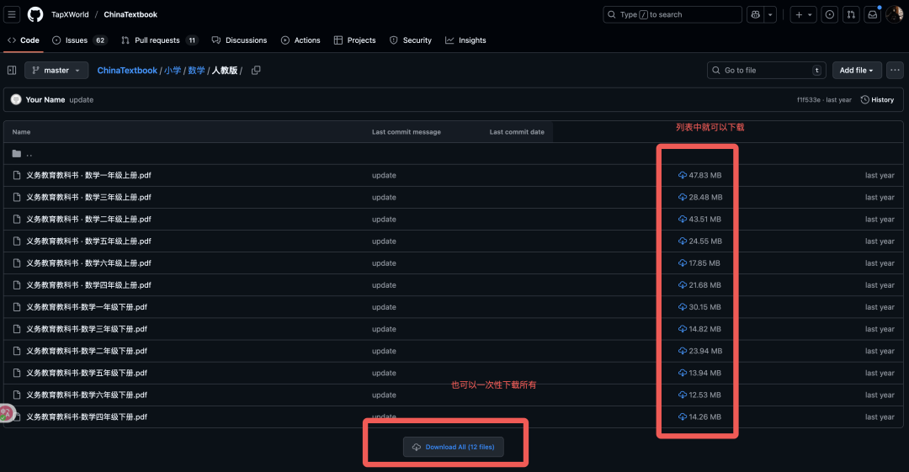Open the notifications inbox icon

click(x=873, y=14)
